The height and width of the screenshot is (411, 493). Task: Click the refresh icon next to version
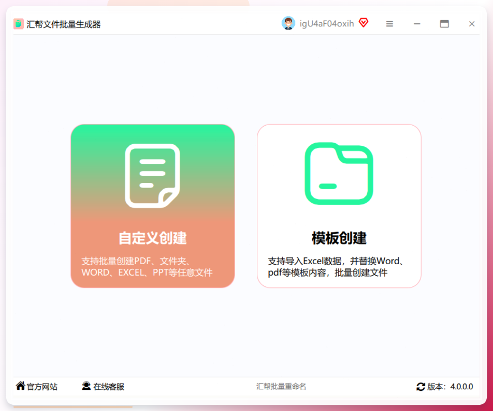coord(421,387)
